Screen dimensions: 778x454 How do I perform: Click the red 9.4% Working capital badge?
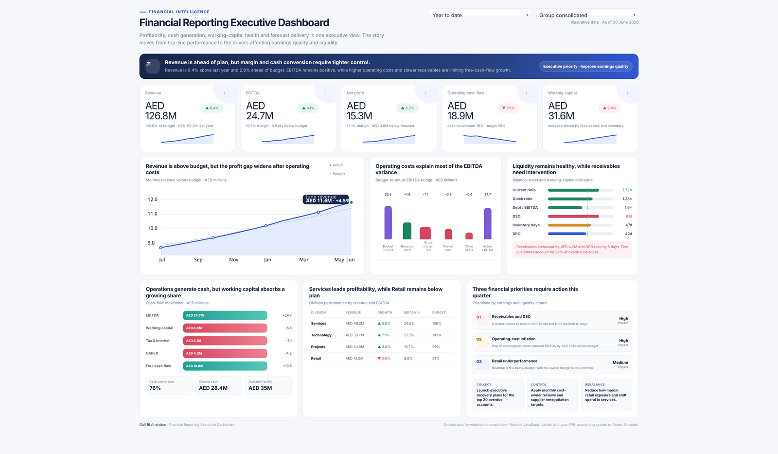609,108
